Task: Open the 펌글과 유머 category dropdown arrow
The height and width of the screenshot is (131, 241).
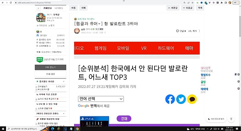Action: [99, 24]
